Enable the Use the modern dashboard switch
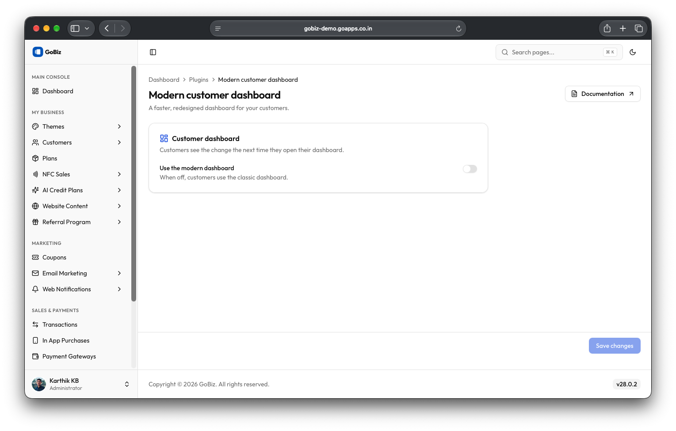The width and height of the screenshot is (676, 431). [470, 169]
